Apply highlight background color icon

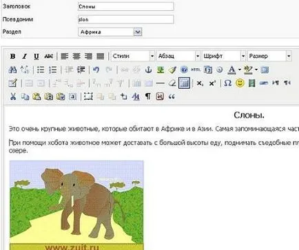point(248,70)
